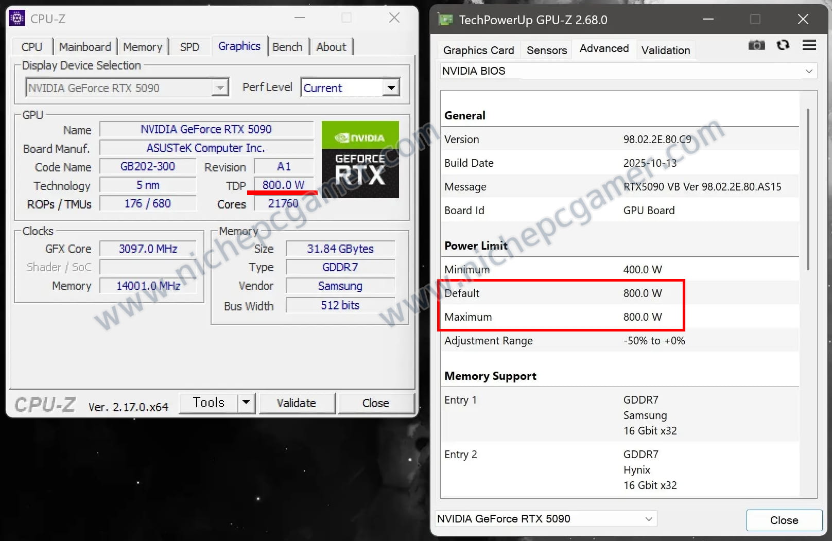
Task: Expand the Display Device Selection combo box
Action: click(220, 88)
